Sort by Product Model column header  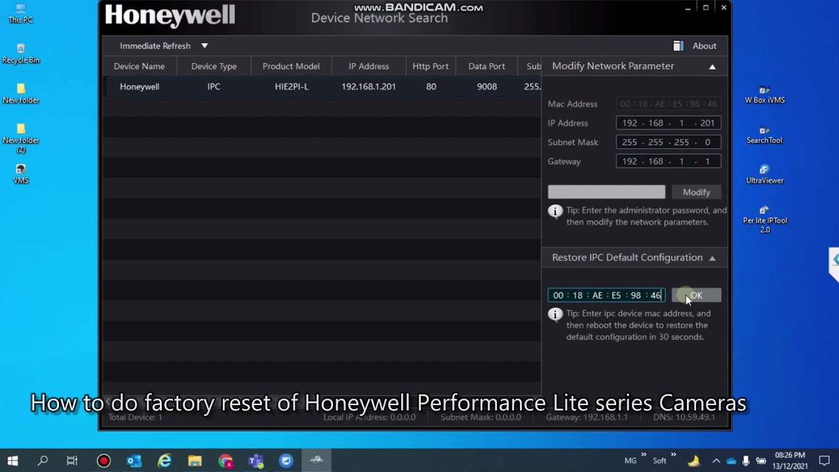coord(291,66)
